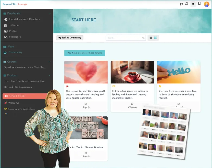Switch forums to list view

pyautogui.click(x=151, y=38)
